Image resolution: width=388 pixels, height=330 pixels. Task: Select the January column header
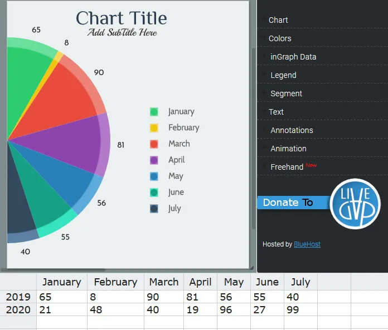coord(62,282)
